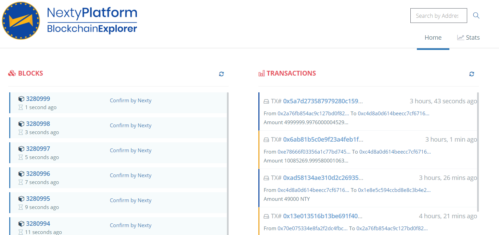Click the Transactions section chart icon
499x235 pixels.
coord(262,73)
